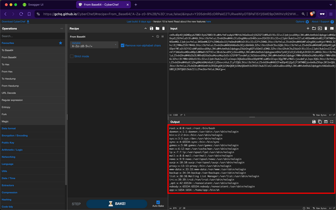
Task: Click the operations search field
Action: click(x=32, y=36)
